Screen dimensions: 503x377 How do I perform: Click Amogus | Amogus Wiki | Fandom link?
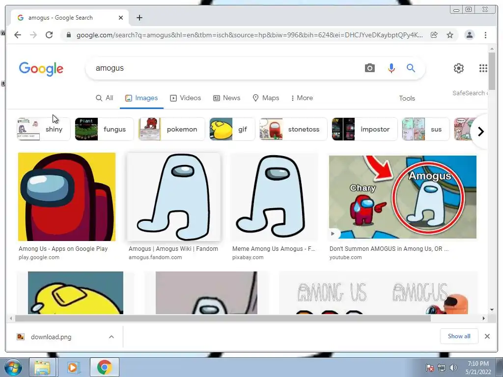[x=173, y=249]
